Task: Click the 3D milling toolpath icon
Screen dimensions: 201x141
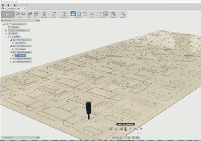Action: click(x=36, y=14)
